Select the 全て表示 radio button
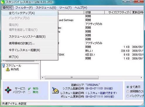The width and height of the screenshot is (145, 107). [128, 87]
